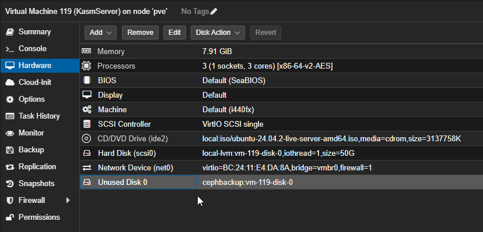Expand the Firewall submenu arrow
This screenshot has height=232, width=483.
[x=68, y=201]
